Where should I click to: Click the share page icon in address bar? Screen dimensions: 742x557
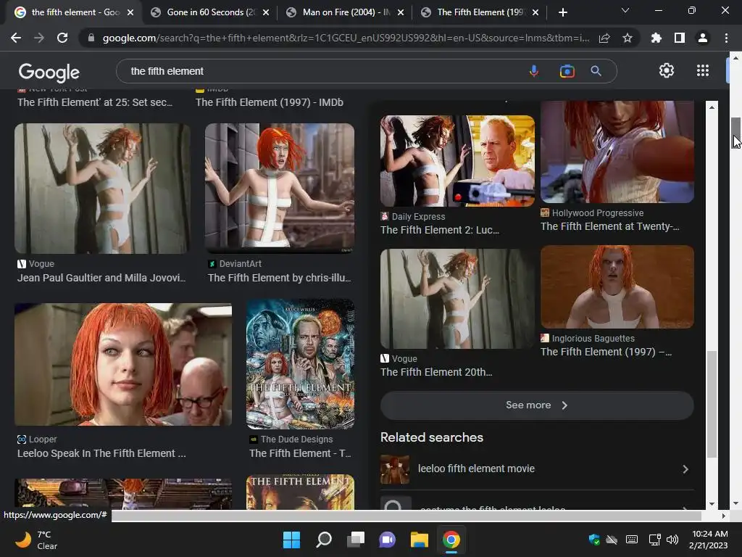click(x=604, y=38)
